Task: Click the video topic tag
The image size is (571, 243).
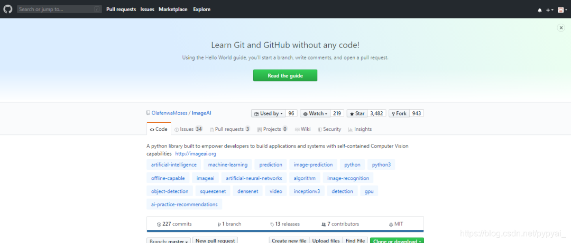Action: [276, 191]
